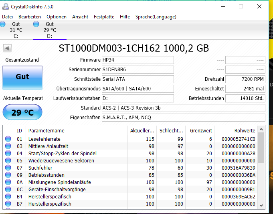Open the Bearbeiten menu
273x214 pixels.
[30, 17]
